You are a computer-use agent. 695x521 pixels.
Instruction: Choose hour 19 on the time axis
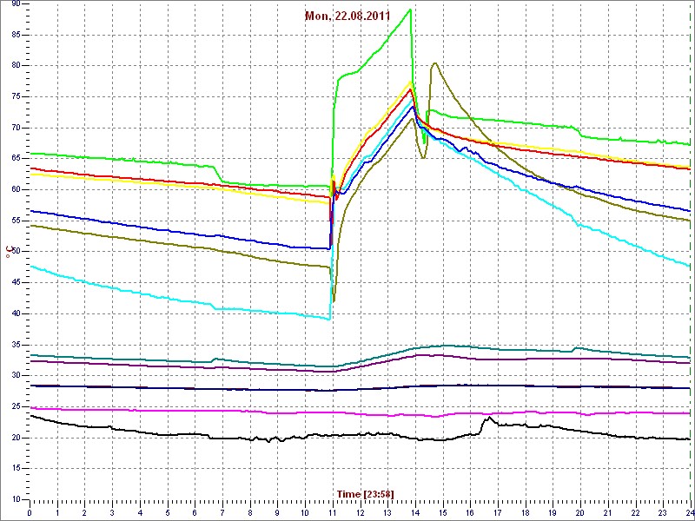point(553,512)
